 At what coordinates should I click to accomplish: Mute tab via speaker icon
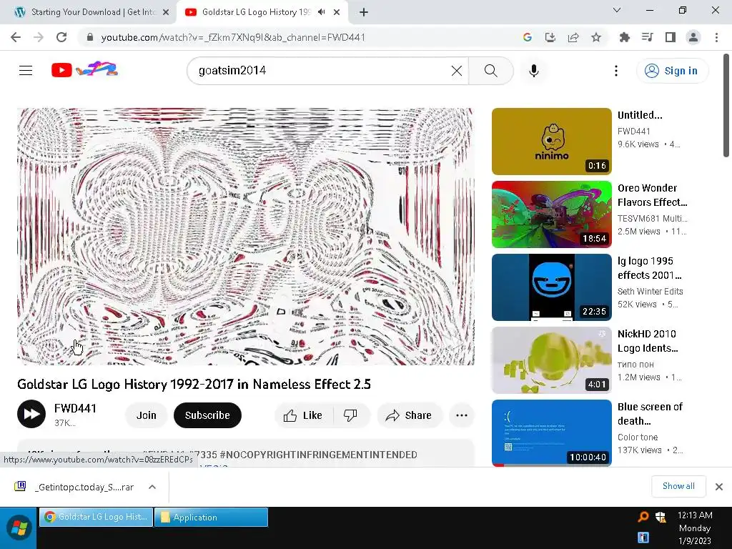[321, 12]
